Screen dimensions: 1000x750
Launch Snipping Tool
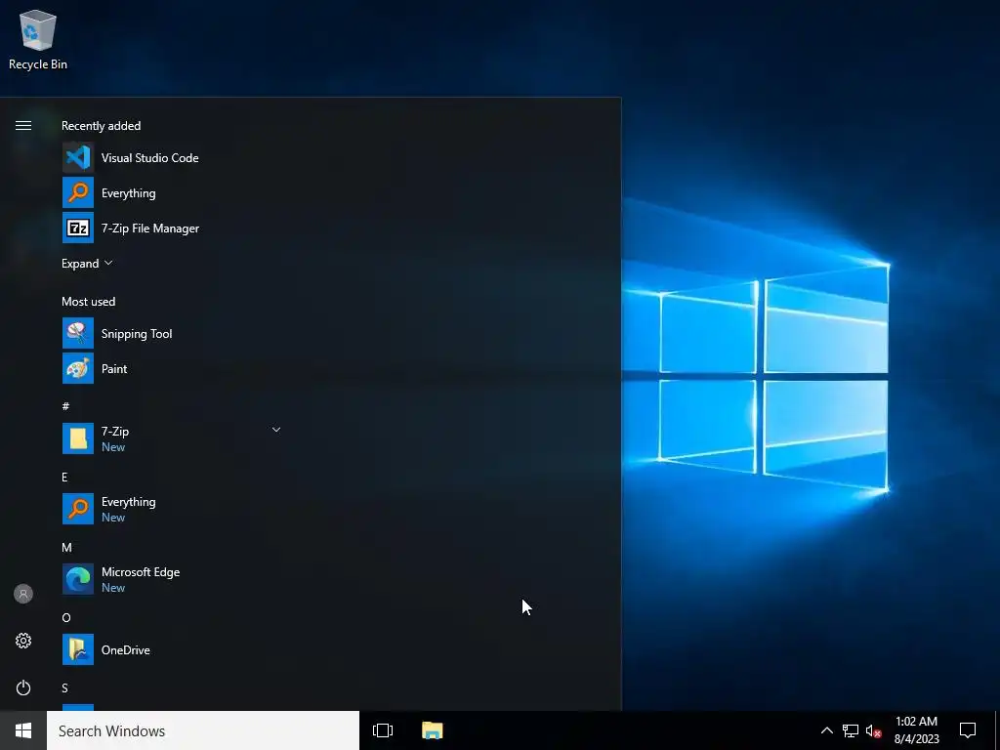coord(172,334)
